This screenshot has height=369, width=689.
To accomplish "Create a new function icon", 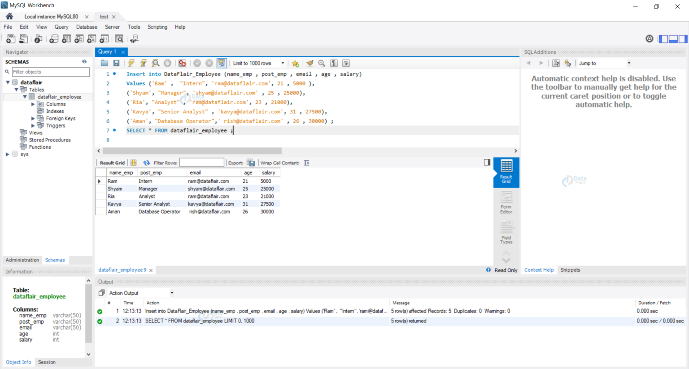I will 104,39.
